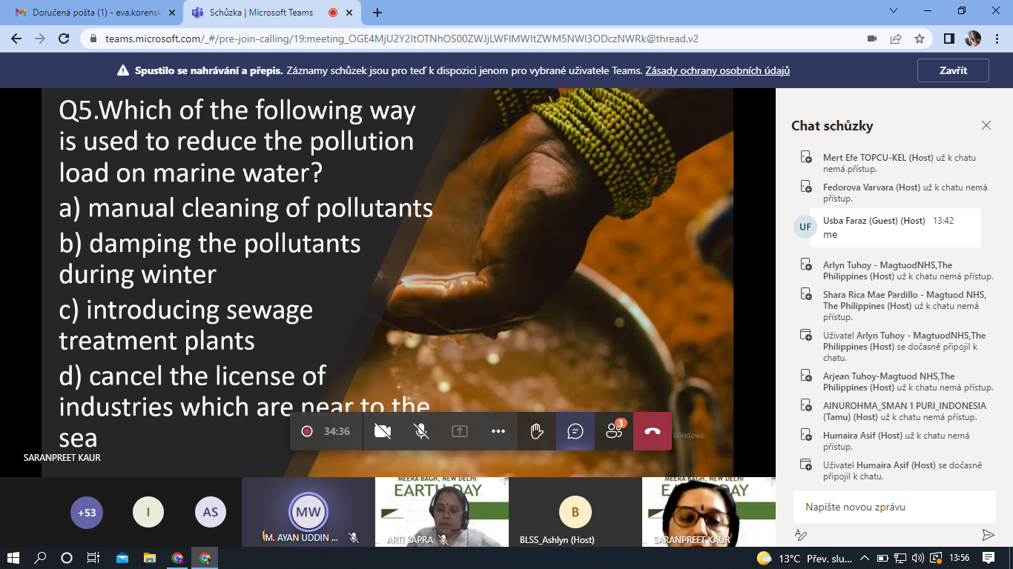
Task: Send the chat message arrow
Action: tap(988, 535)
